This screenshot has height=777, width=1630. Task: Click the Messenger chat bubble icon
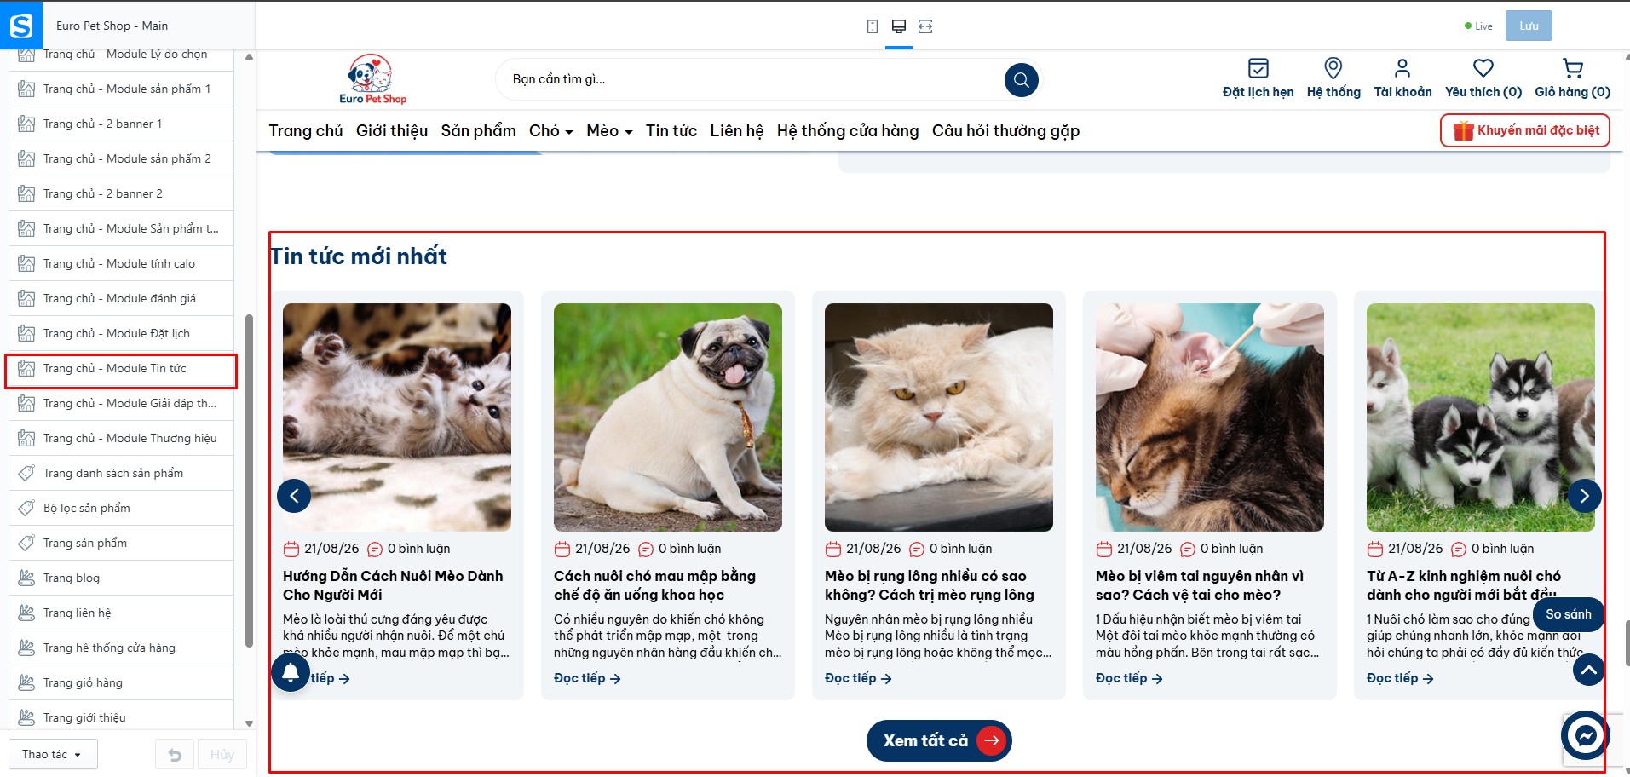point(1586,734)
